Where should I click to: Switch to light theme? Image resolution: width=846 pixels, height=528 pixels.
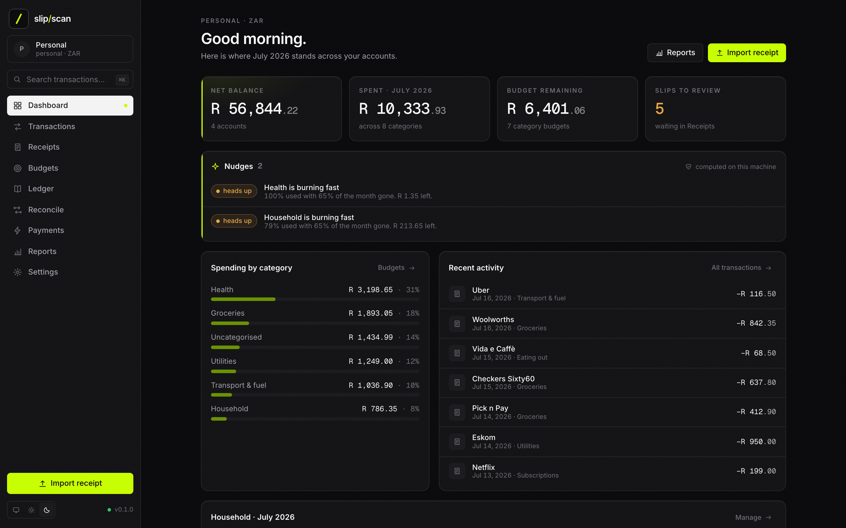pos(31,510)
